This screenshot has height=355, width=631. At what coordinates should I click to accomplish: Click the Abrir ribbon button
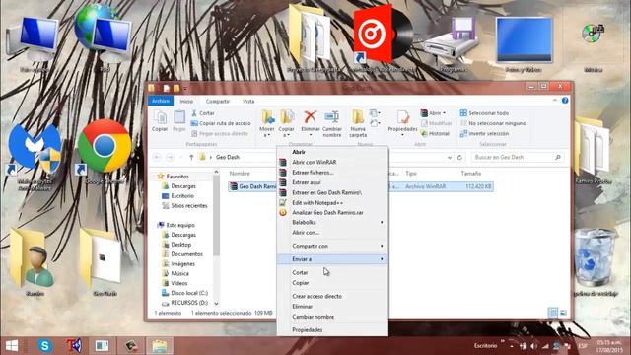(x=433, y=113)
